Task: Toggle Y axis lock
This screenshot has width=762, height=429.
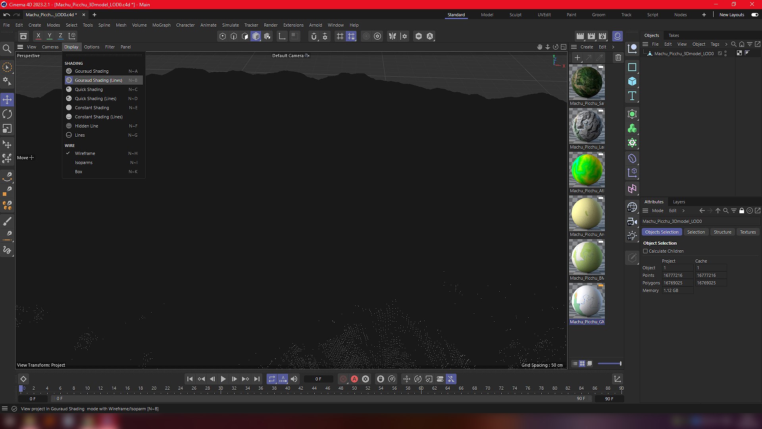Action: click(50, 36)
